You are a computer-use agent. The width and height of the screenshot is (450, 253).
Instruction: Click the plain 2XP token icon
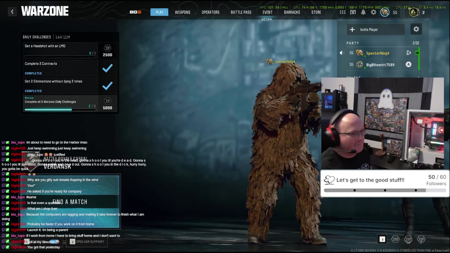[x=395, y=239]
